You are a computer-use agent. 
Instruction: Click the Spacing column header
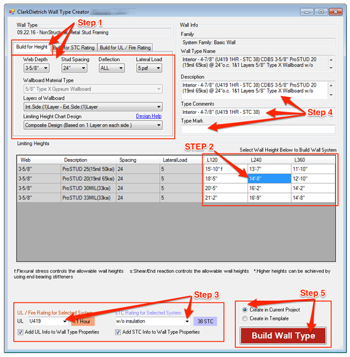coord(137,160)
